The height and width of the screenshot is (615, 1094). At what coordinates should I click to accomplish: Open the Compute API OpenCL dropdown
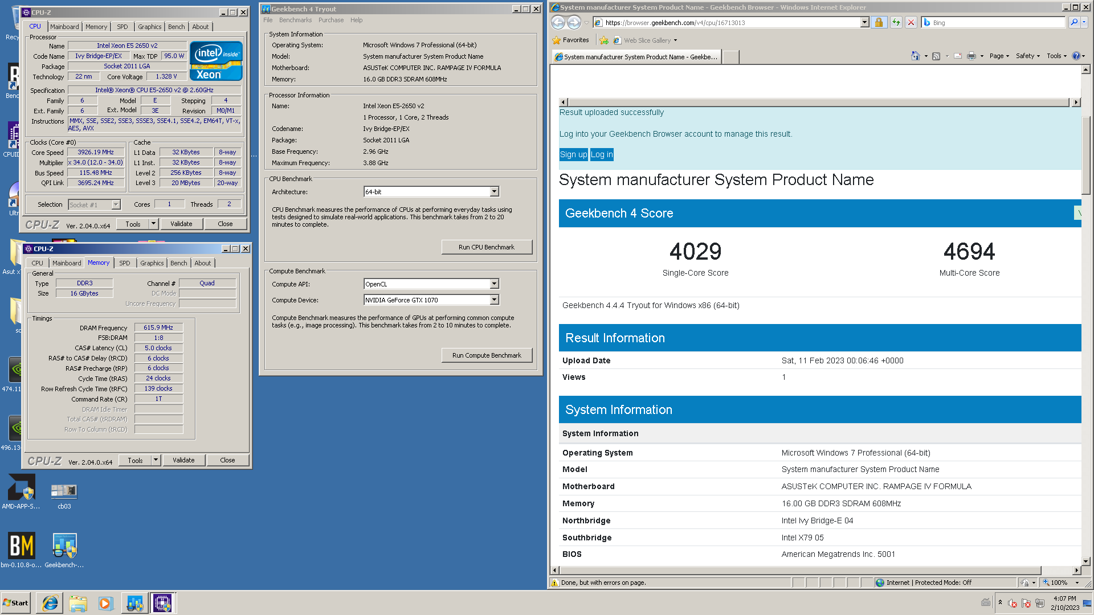[x=494, y=284]
